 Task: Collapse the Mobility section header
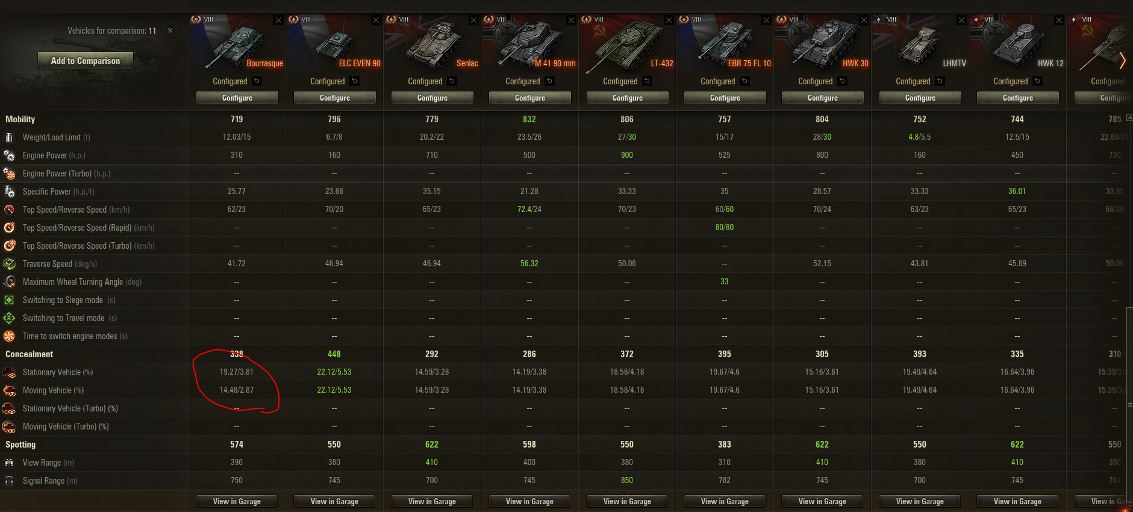20,119
